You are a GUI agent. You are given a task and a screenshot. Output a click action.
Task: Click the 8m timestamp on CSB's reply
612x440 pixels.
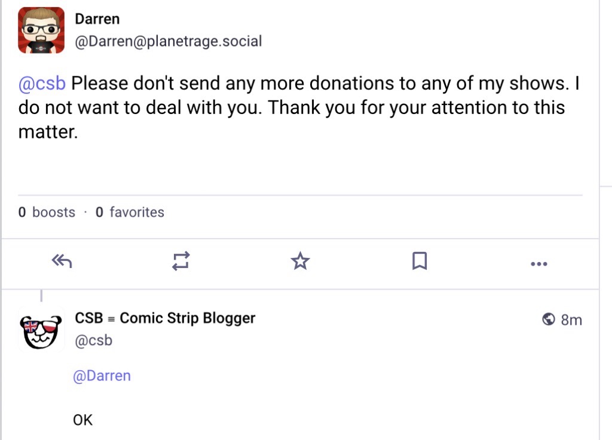(x=571, y=320)
